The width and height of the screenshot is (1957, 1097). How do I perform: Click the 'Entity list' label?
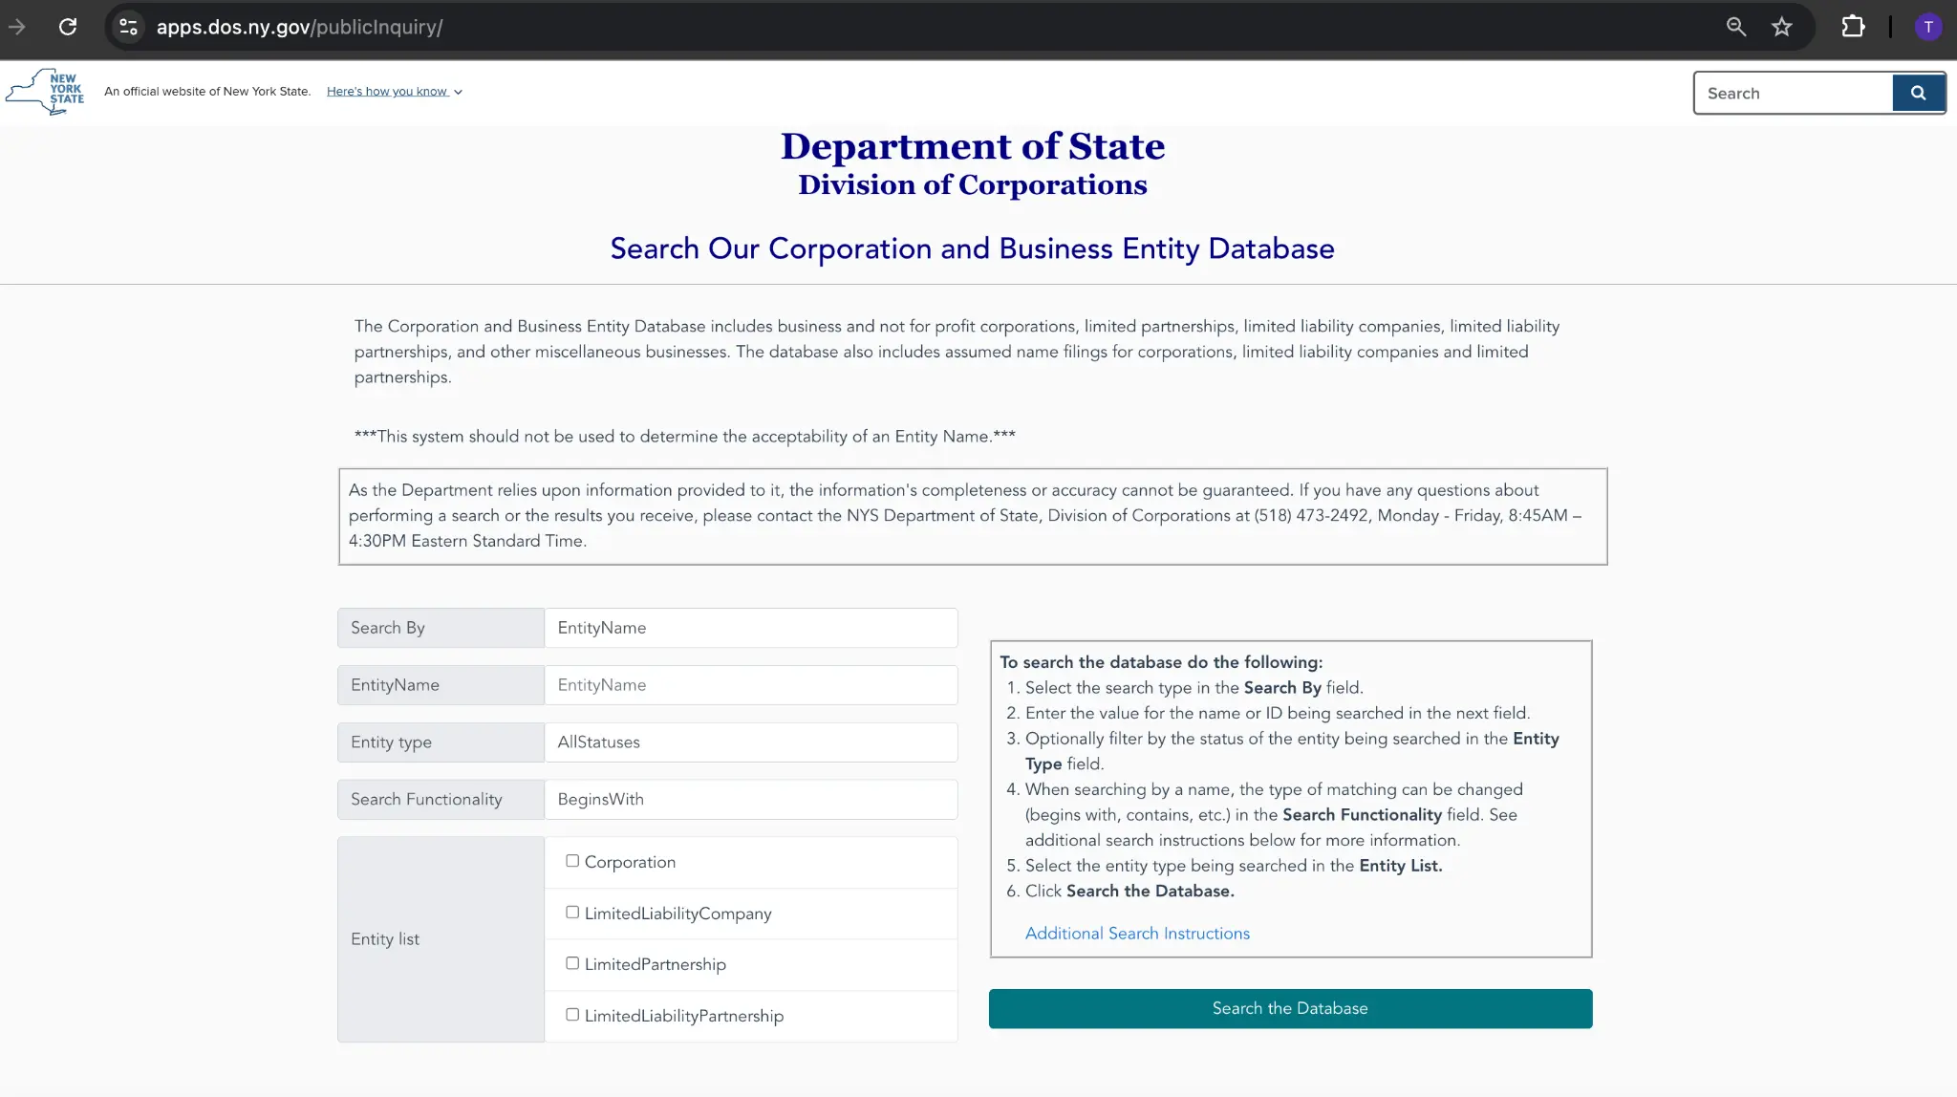coord(385,939)
